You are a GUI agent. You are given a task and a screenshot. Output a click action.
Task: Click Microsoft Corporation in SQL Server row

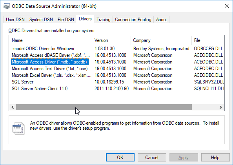coord(153,82)
